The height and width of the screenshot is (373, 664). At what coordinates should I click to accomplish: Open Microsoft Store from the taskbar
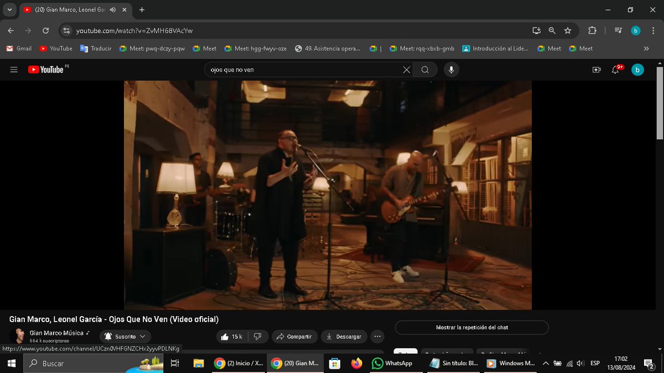point(334,364)
